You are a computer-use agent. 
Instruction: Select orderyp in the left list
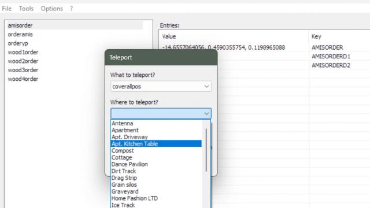tap(18, 43)
